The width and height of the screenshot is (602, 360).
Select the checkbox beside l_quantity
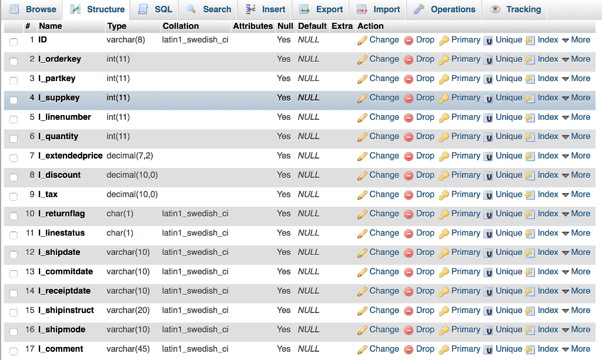(13, 136)
